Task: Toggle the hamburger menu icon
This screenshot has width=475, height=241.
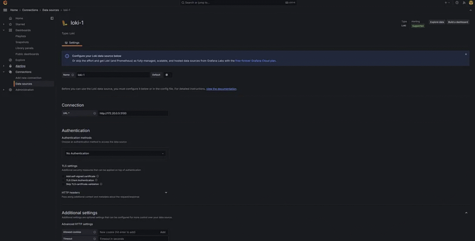Action: coord(5,10)
